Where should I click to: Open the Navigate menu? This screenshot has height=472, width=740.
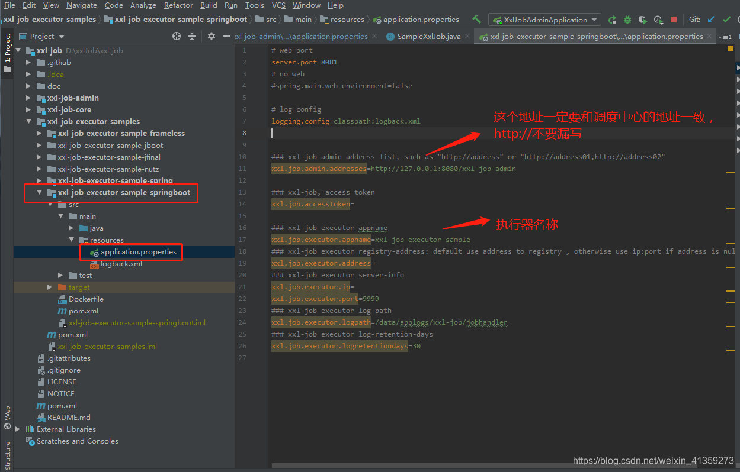82,5
